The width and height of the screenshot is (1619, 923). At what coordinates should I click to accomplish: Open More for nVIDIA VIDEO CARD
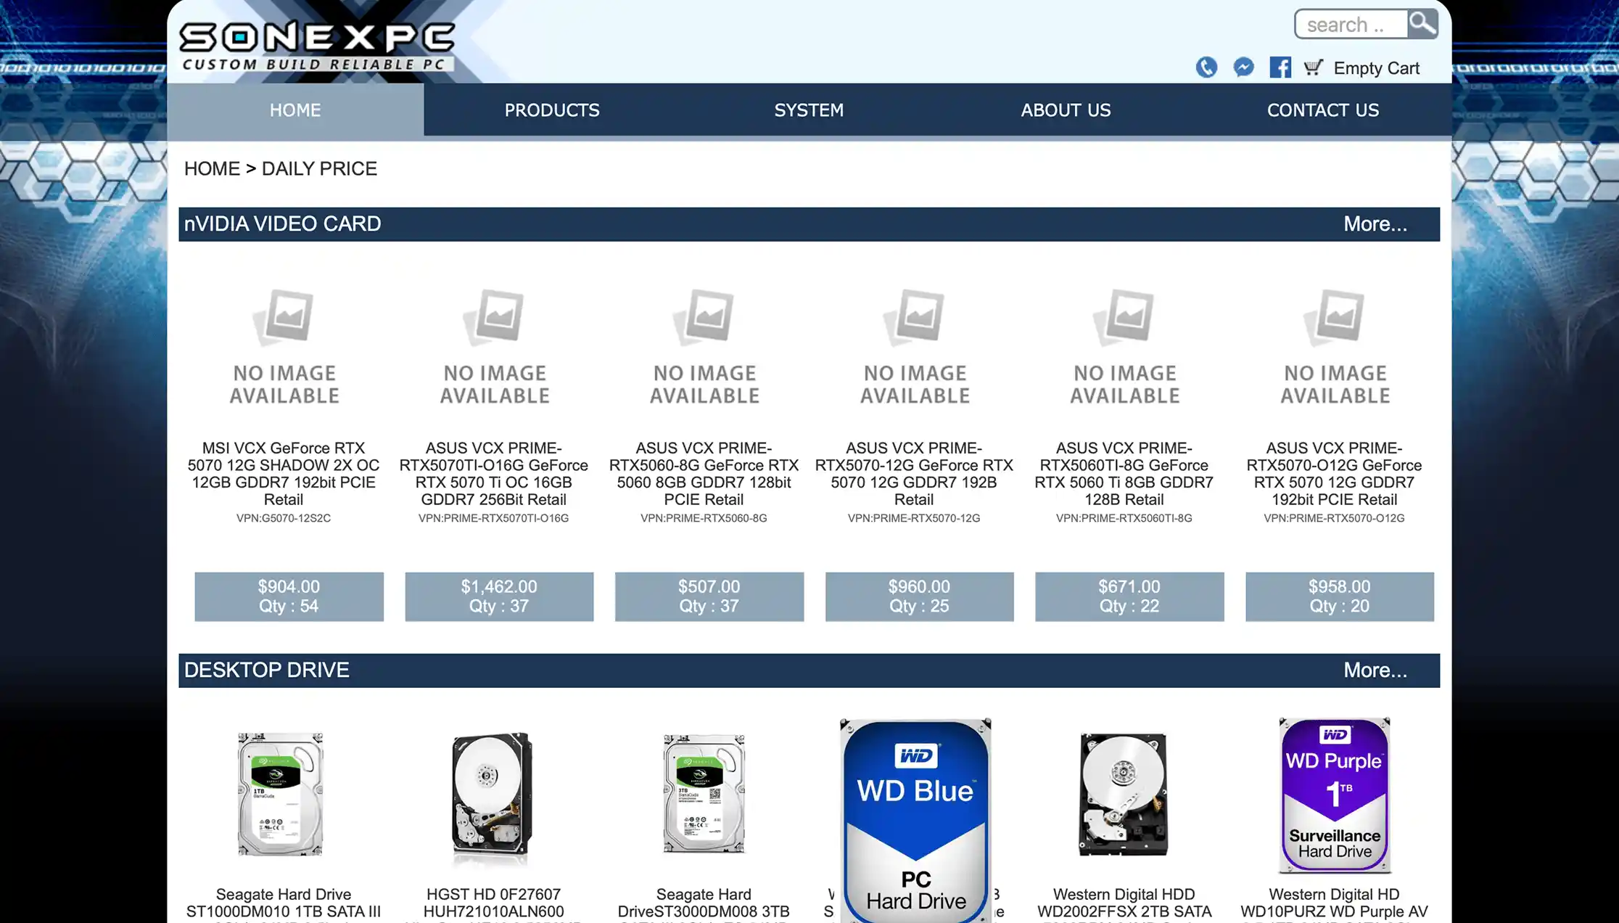click(x=1375, y=224)
